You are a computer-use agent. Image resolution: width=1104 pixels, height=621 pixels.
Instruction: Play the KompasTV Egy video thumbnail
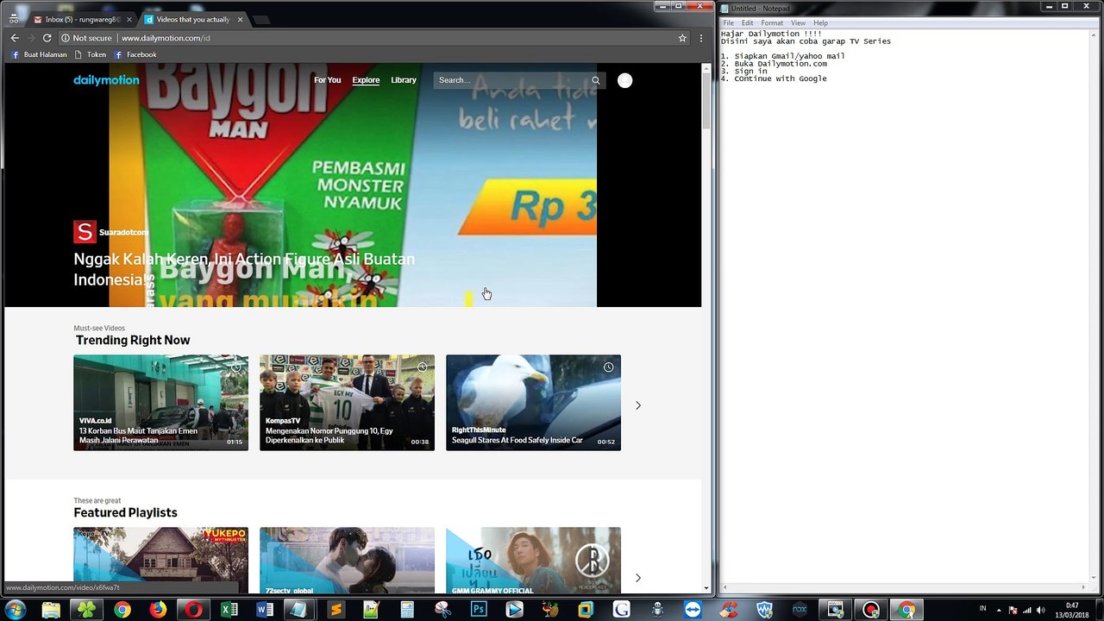click(x=347, y=403)
